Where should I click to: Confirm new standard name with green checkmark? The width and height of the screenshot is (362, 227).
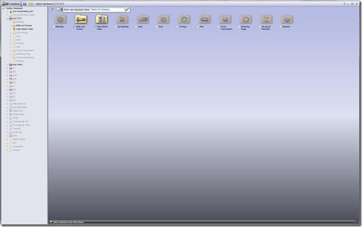pos(127,10)
